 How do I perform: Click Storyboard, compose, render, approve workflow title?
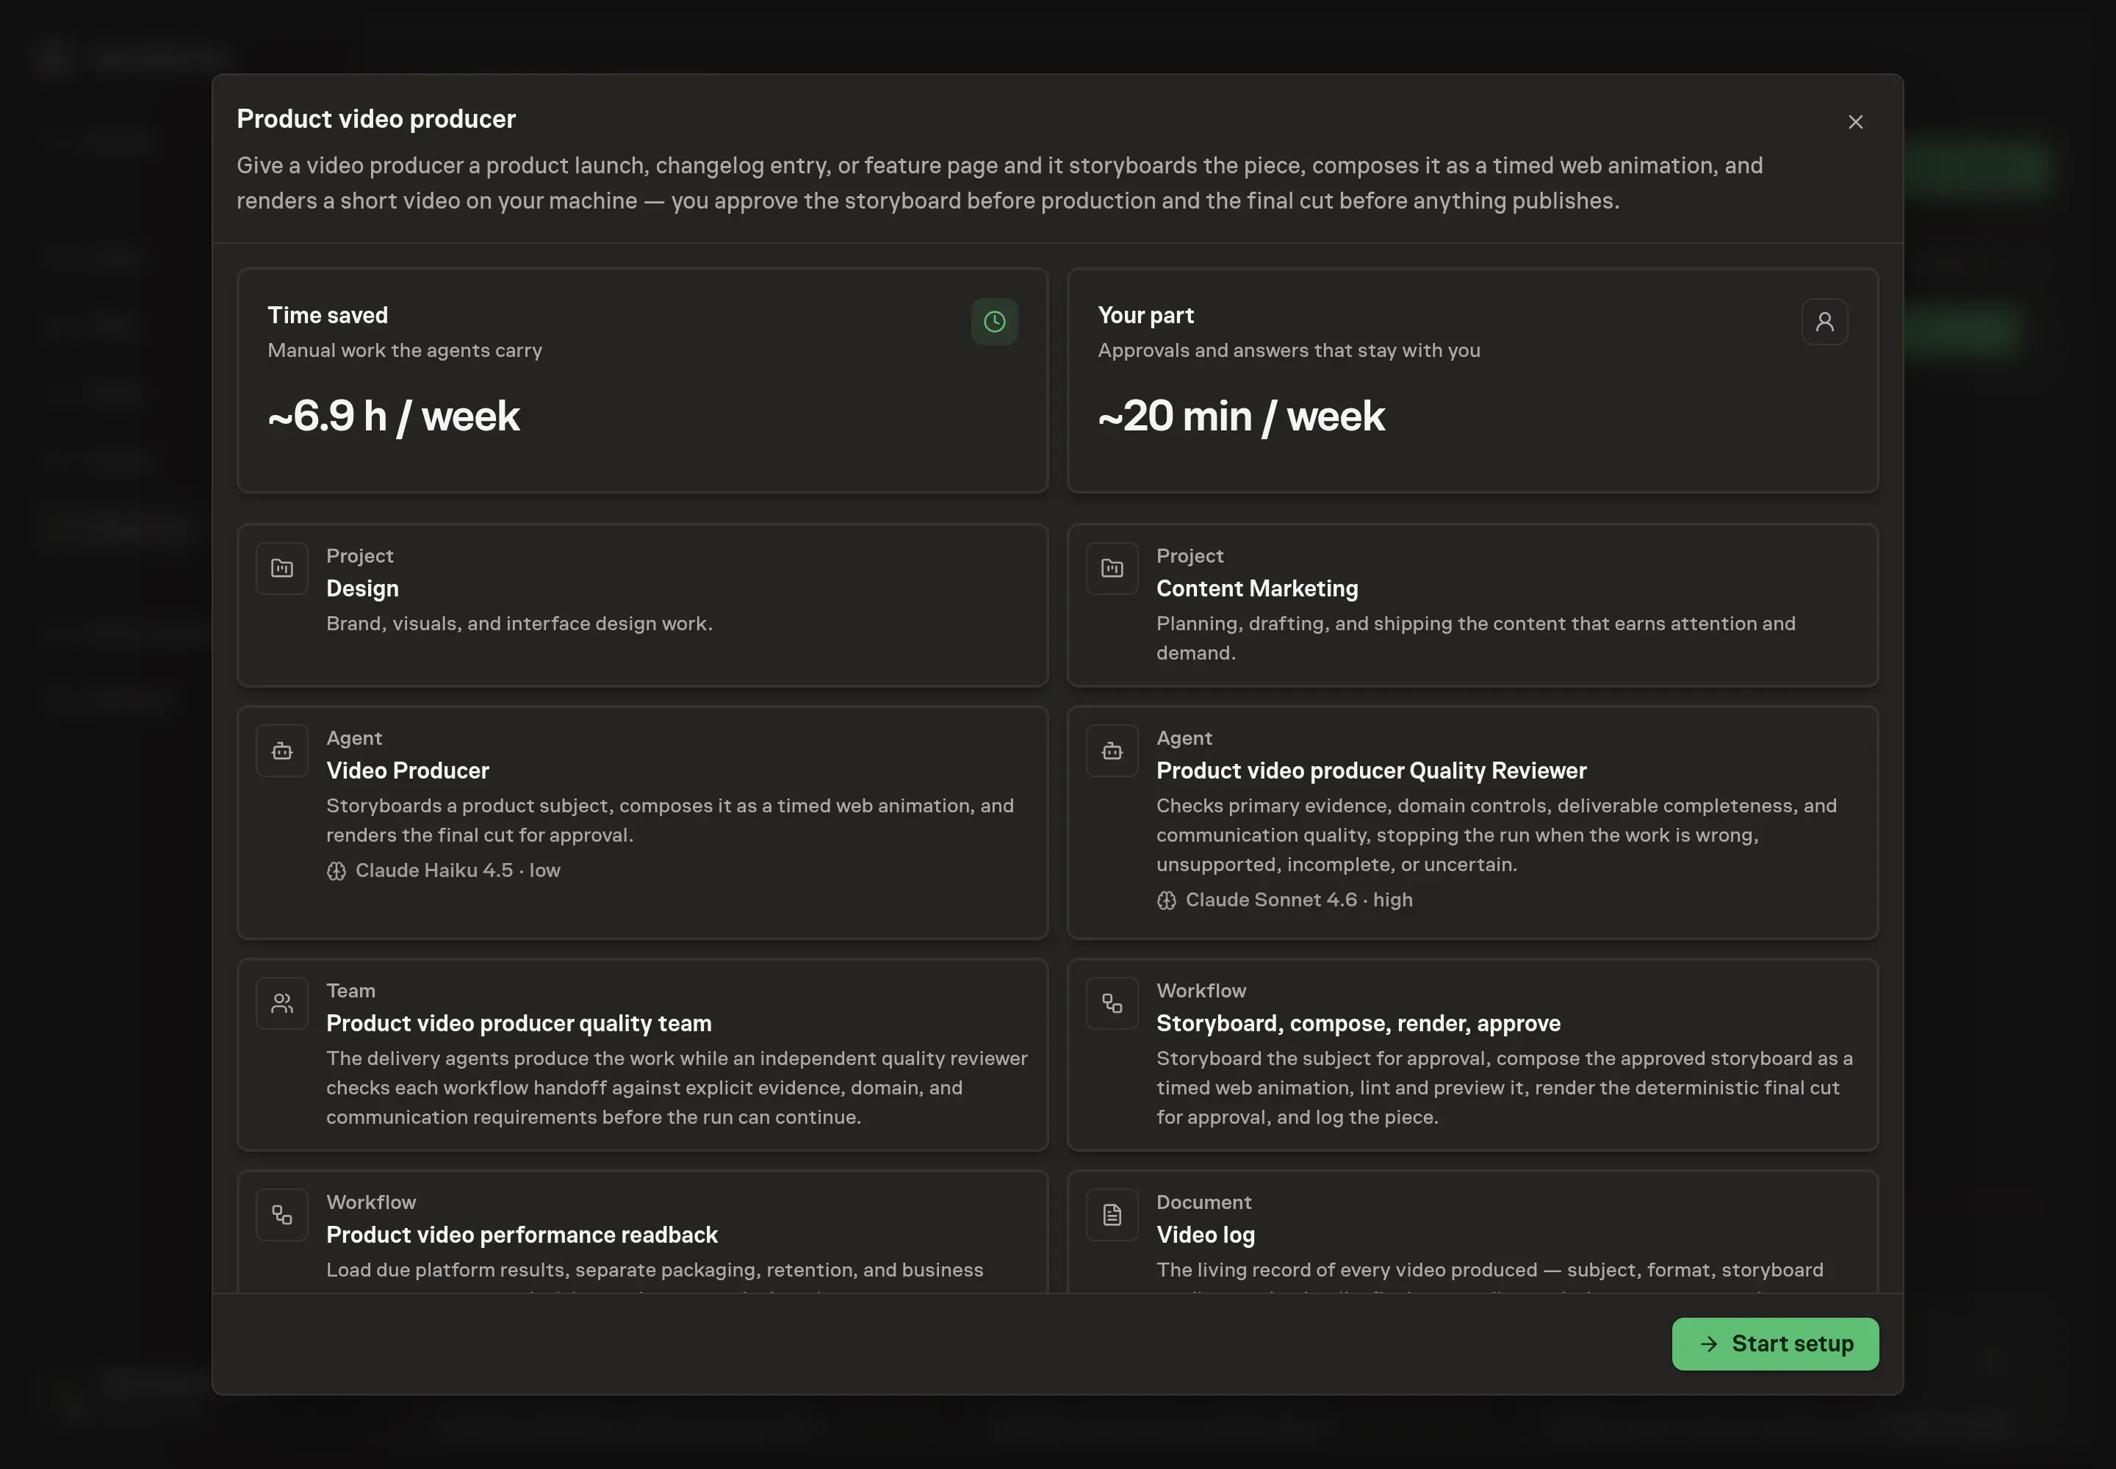pos(1359,1023)
